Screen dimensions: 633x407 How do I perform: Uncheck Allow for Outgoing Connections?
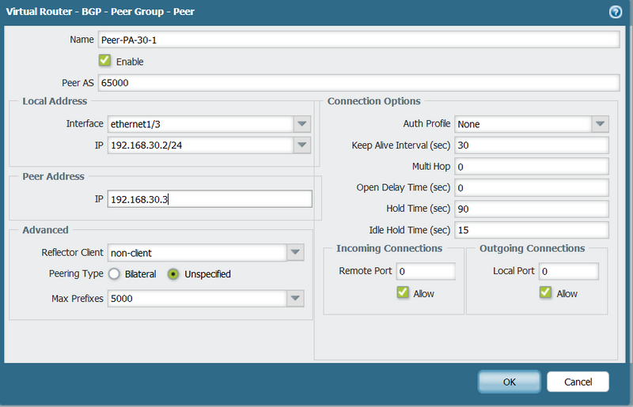click(x=545, y=293)
